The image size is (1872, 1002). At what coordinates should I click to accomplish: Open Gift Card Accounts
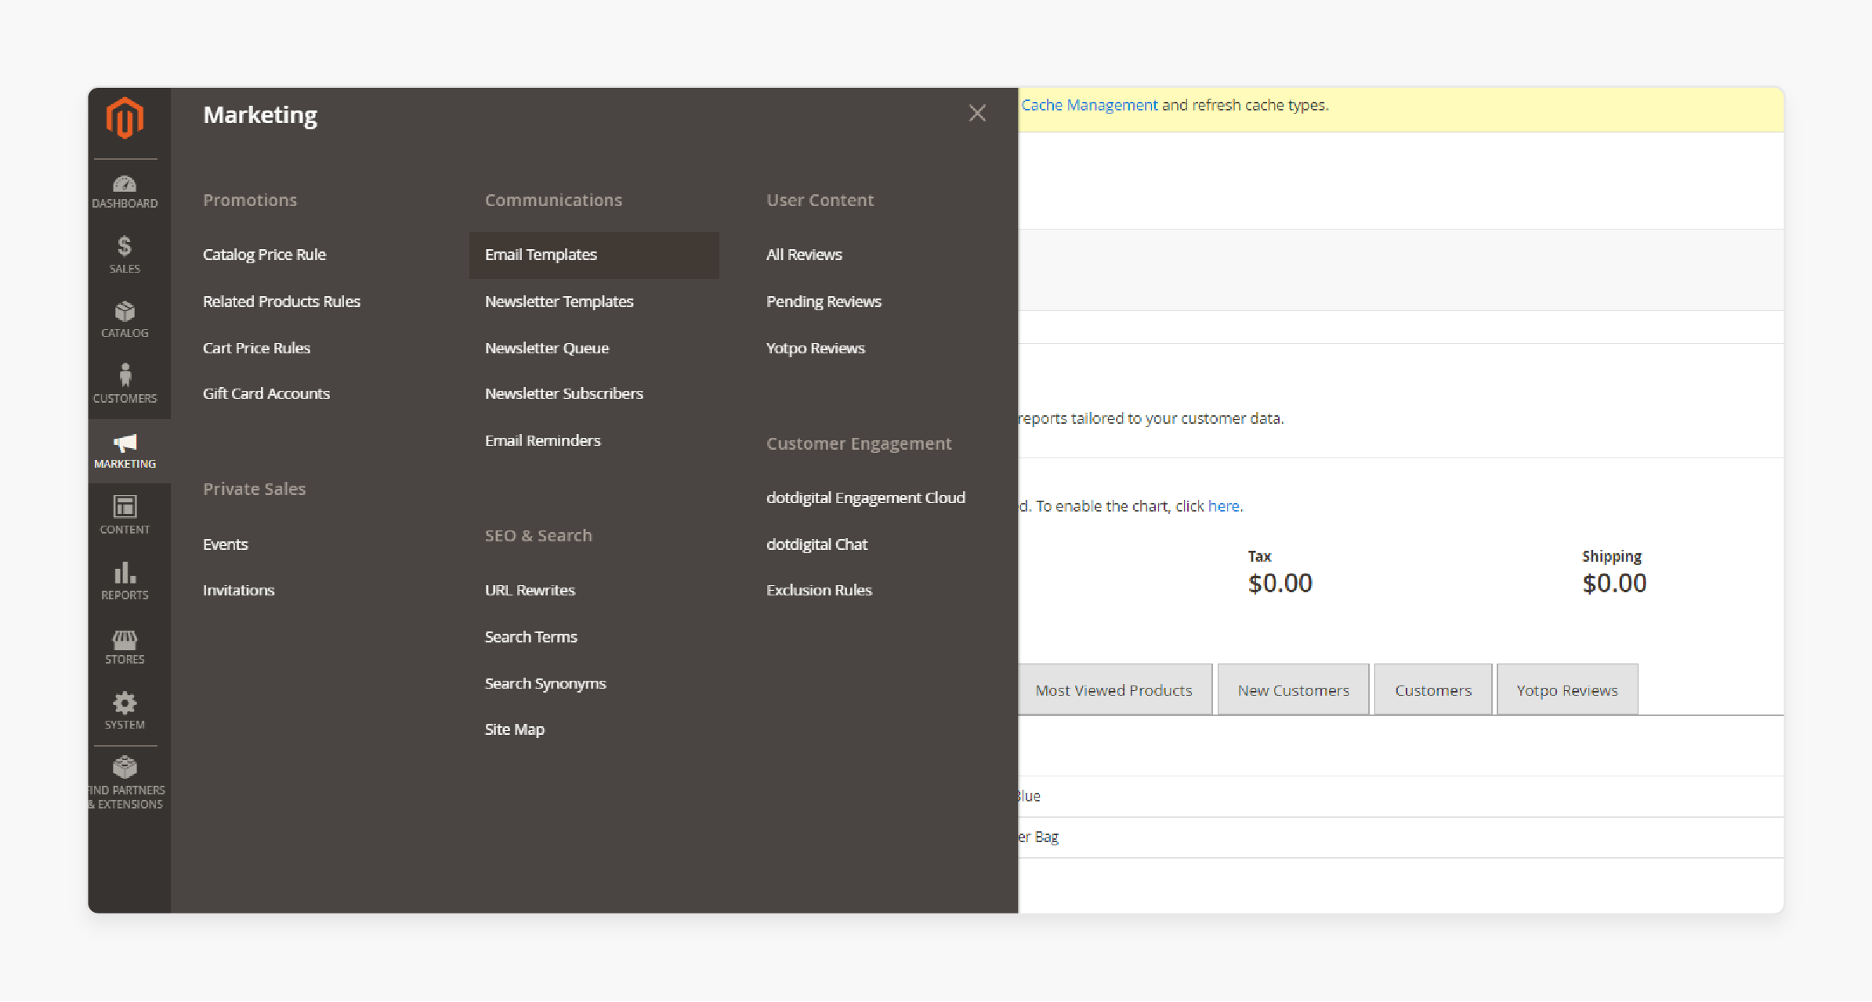266,393
